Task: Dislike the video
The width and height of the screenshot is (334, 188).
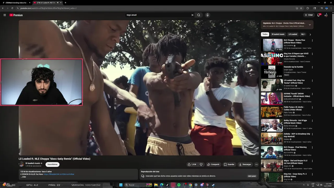Action: coord(201,164)
